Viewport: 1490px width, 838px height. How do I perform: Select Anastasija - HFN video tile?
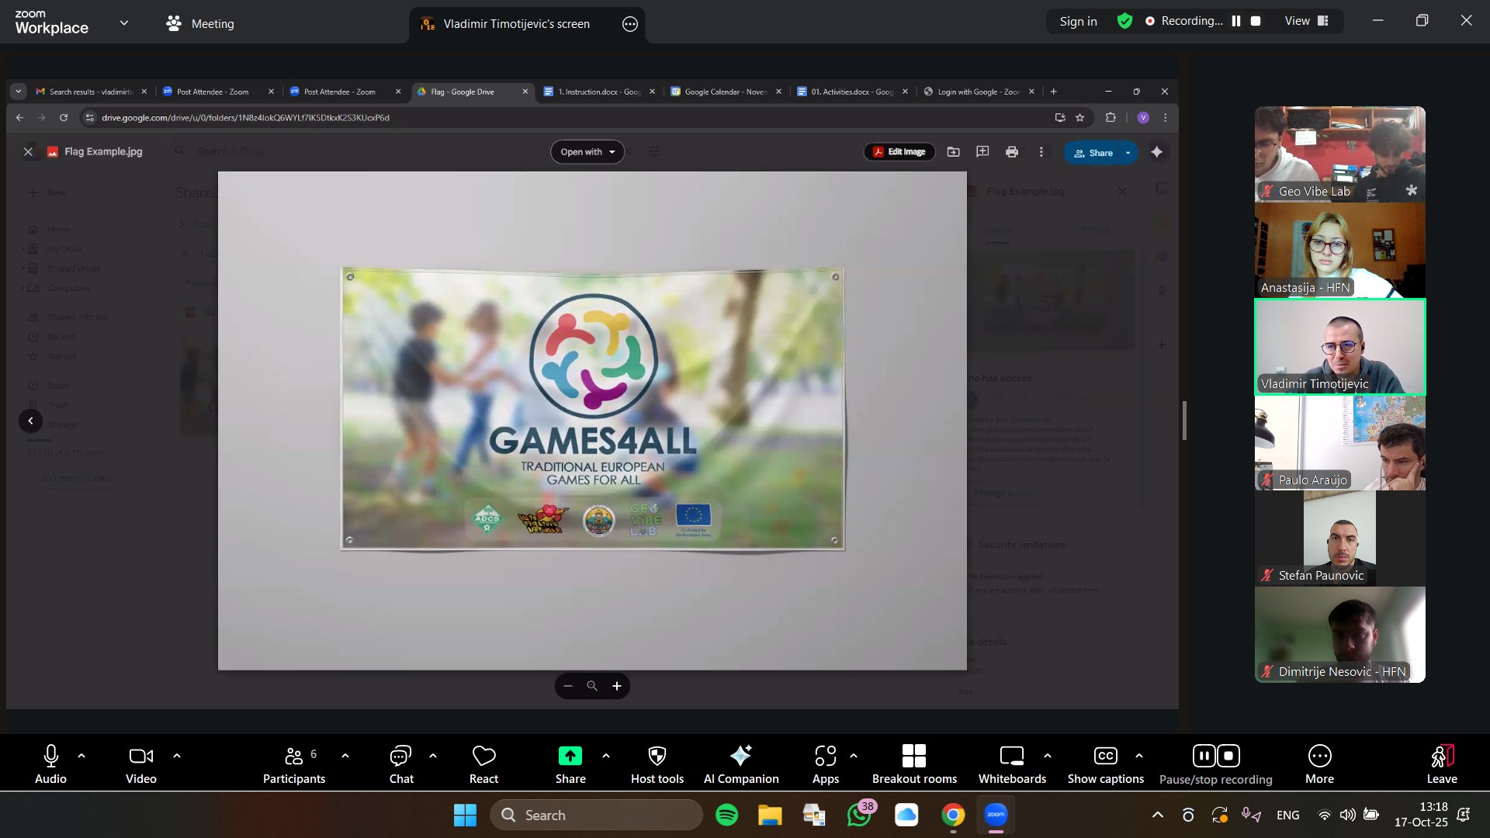1340,251
